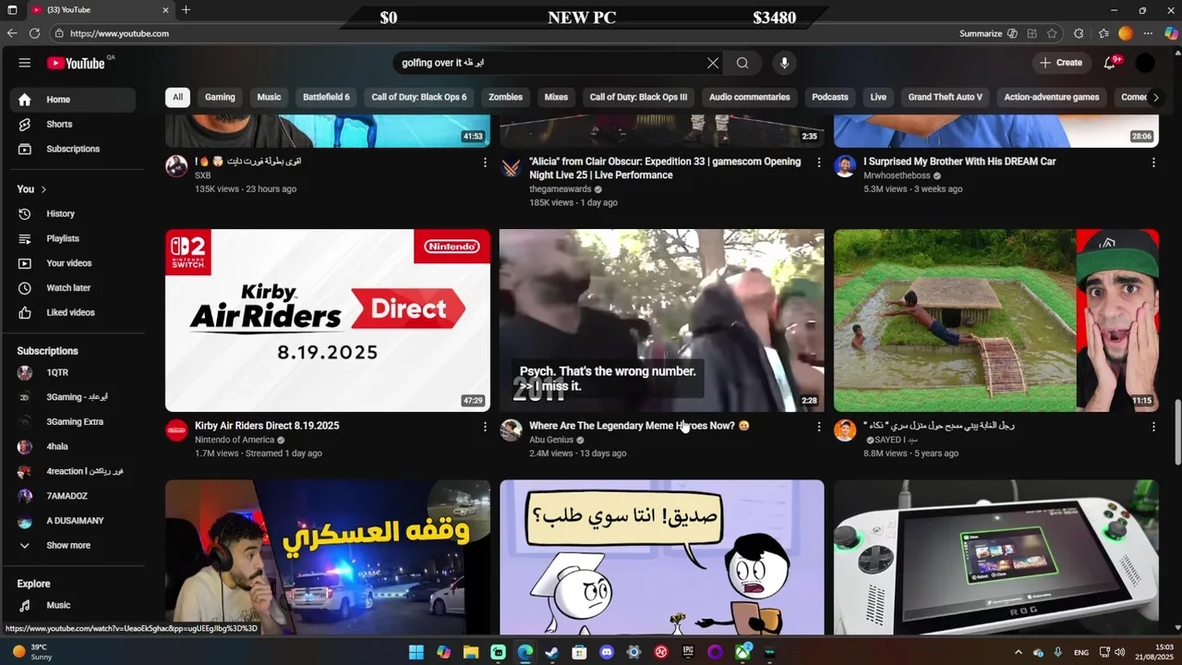The width and height of the screenshot is (1182, 665).
Task: Open Epic Games launcher from the taskbar
Action: tap(688, 652)
